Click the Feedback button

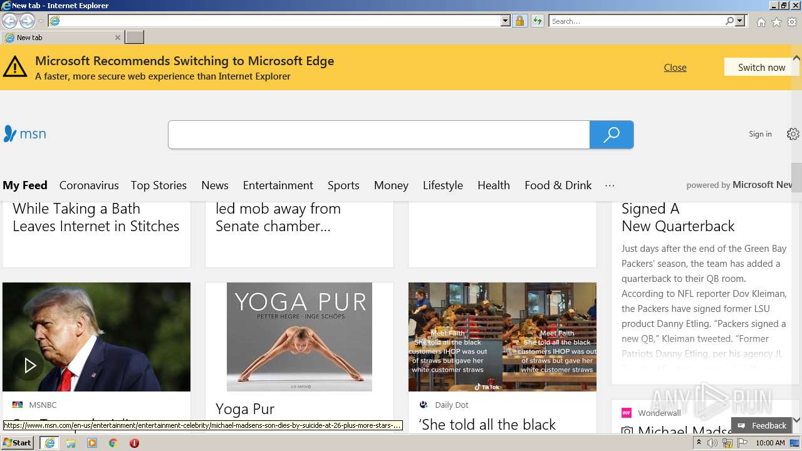point(762,425)
